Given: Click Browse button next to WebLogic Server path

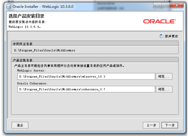Looking at the screenshot, I should [x=164, y=76].
